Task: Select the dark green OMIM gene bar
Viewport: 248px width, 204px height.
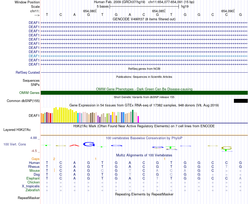Action: coord(144,93)
